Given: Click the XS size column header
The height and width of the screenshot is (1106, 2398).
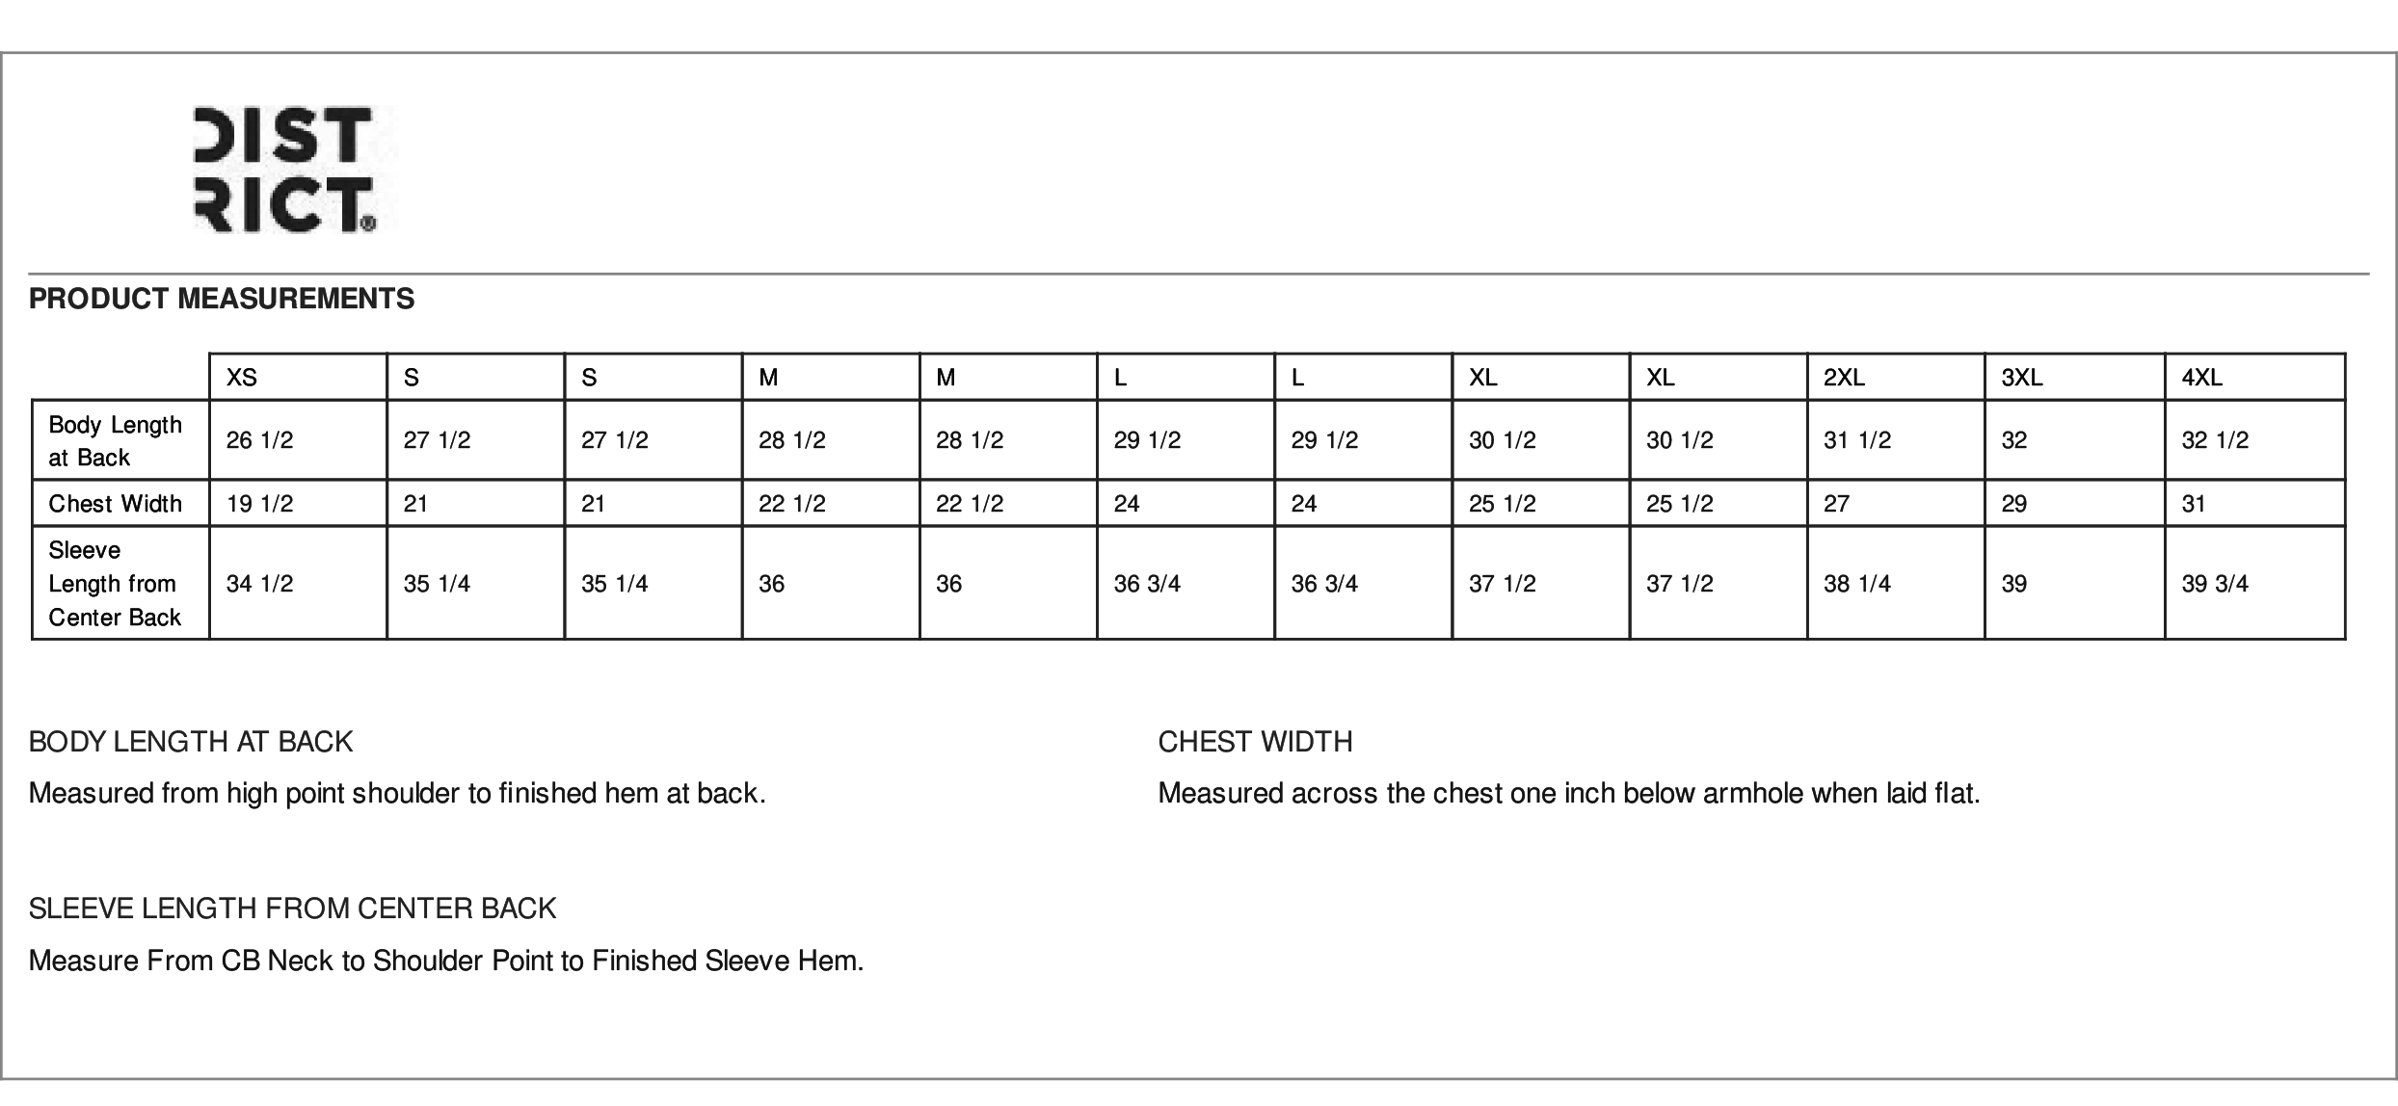Looking at the screenshot, I should click(x=298, y=378).
